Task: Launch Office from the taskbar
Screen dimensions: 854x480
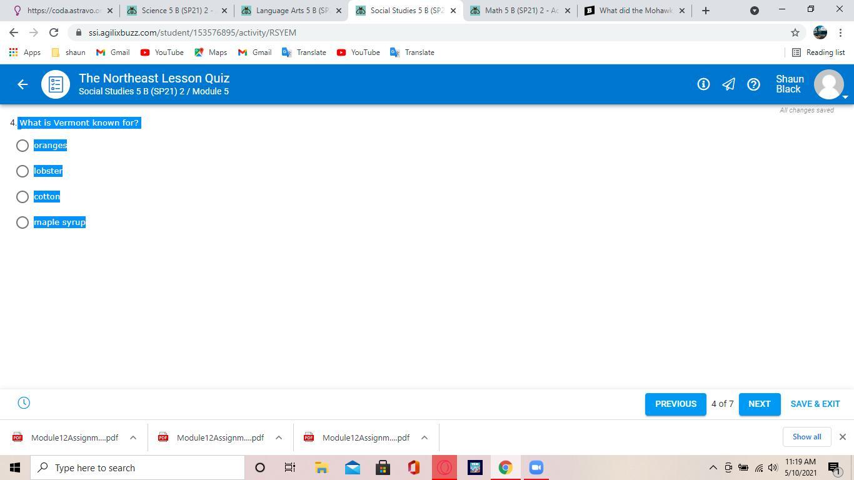Action: [x=413, y=467]
